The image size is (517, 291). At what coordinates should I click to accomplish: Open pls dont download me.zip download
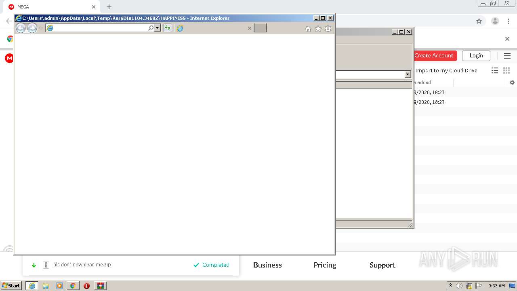[x=82, y=265]
